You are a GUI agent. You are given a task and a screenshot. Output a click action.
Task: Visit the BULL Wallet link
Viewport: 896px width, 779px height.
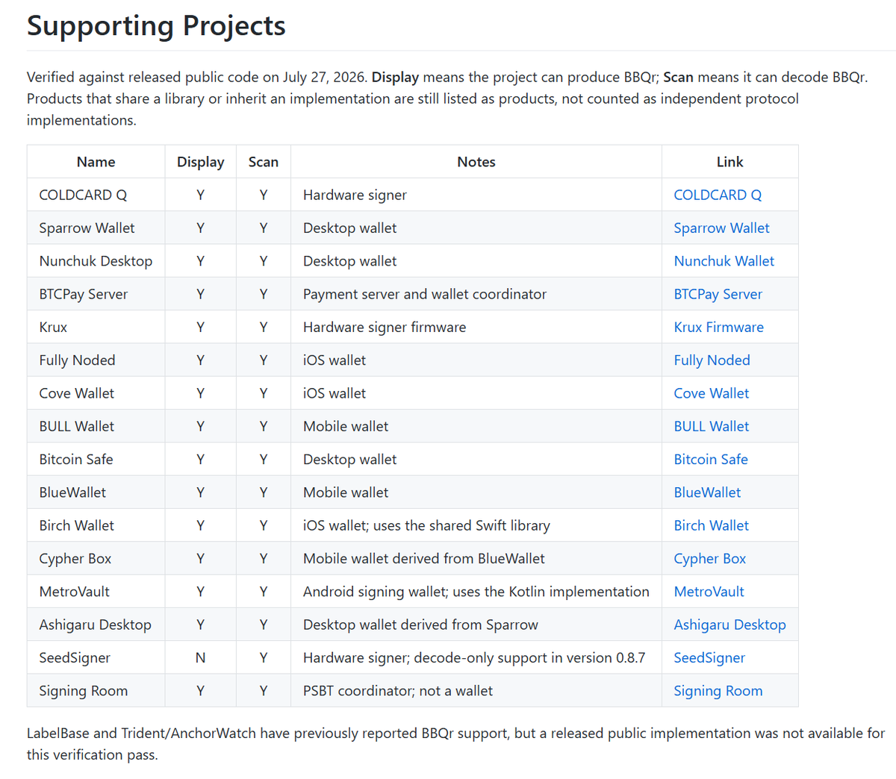pos(711,426)
